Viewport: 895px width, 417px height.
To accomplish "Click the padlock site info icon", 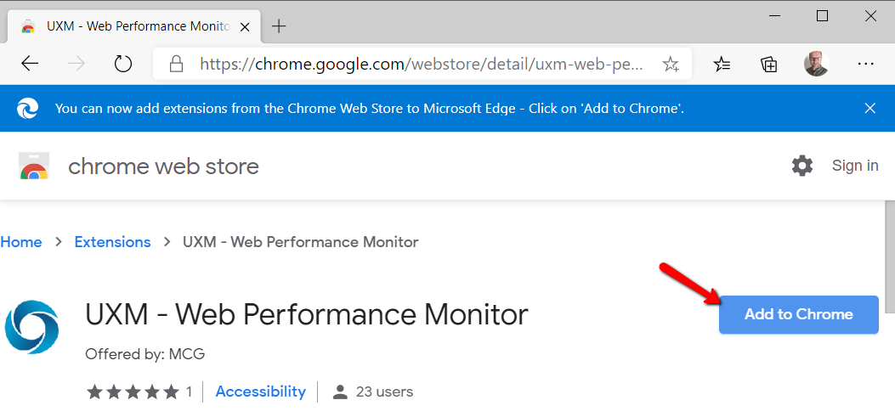I will (x=177, y=64).
